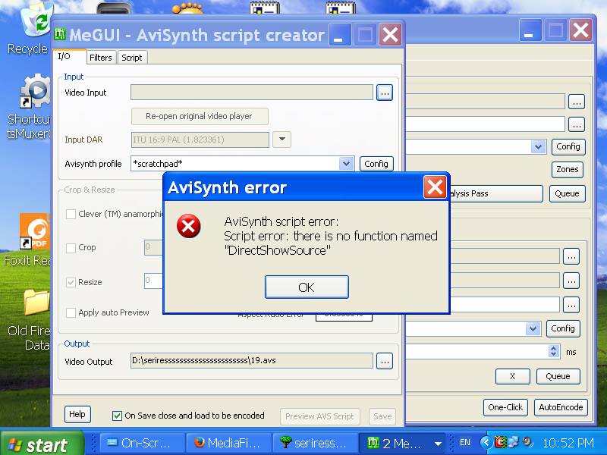Viewport: 607px width, 455px height.
Task: Toggle the Resize checkbox
Action: coord(71,282)
